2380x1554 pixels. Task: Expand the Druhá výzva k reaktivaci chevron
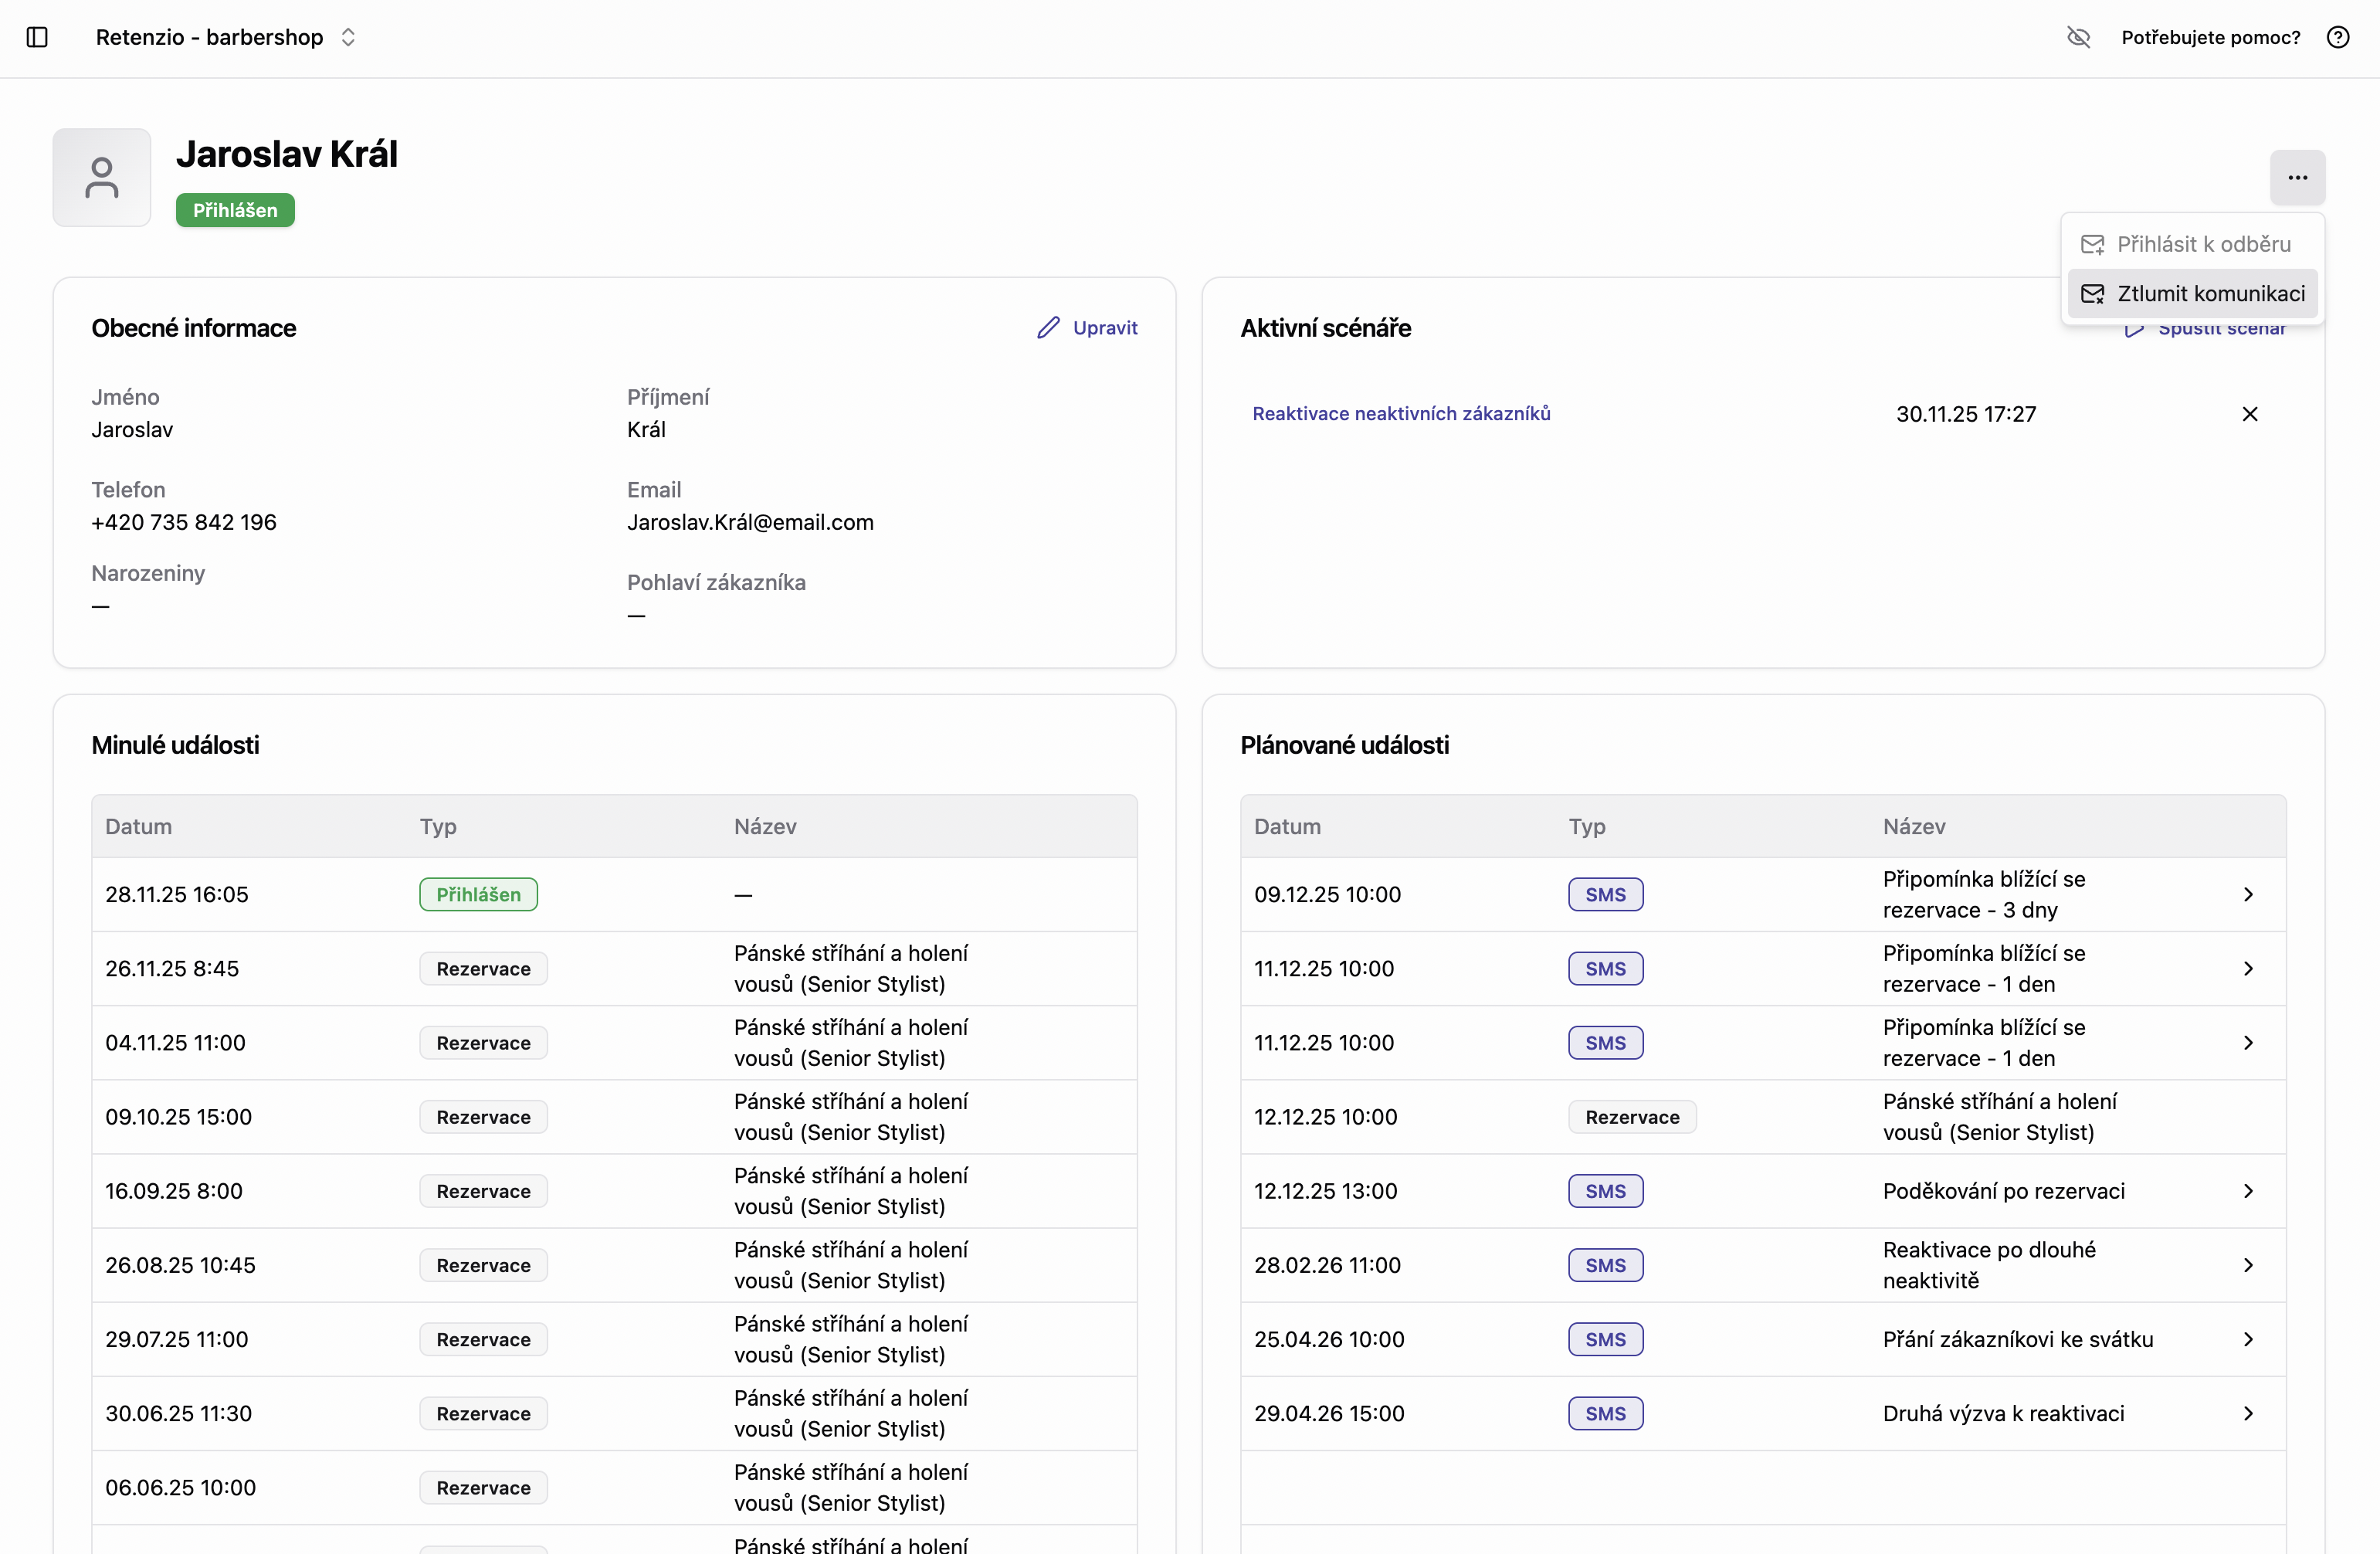pyautogui.click(x=2247, y=1413)
